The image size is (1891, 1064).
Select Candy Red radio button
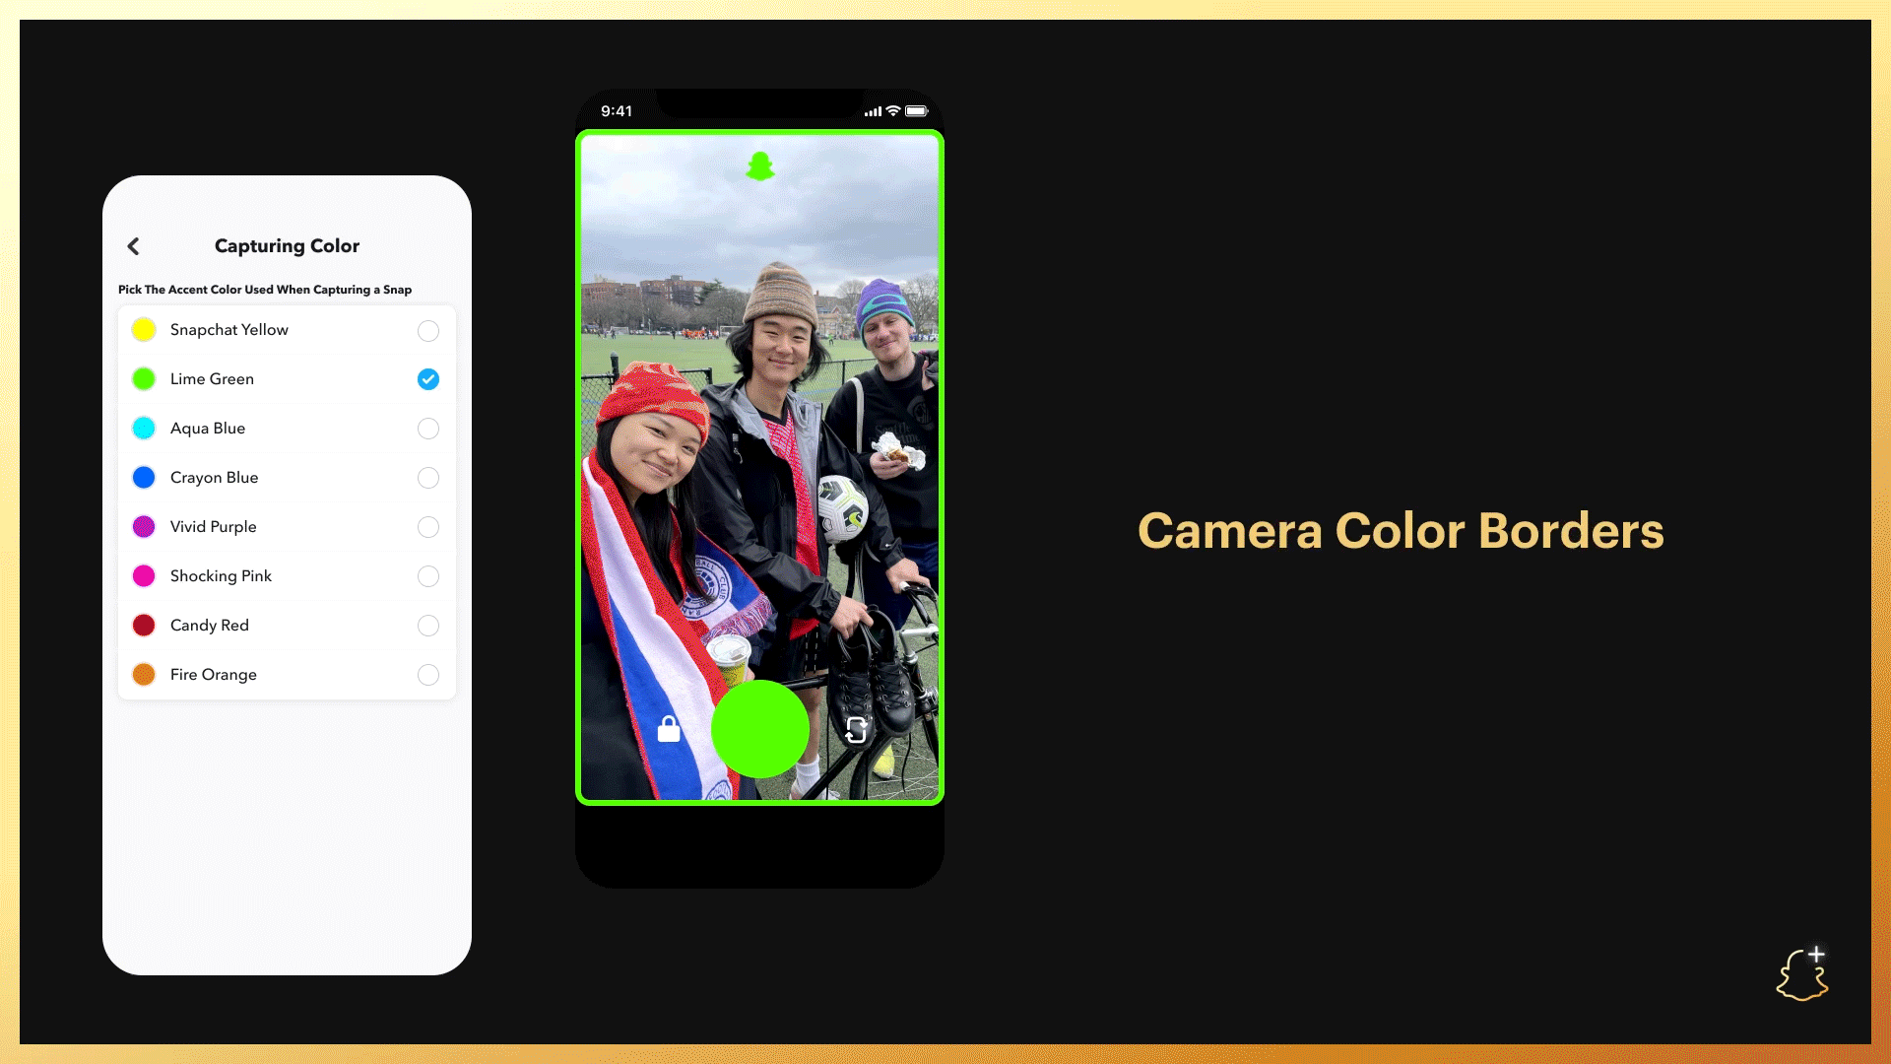point(428,625)
